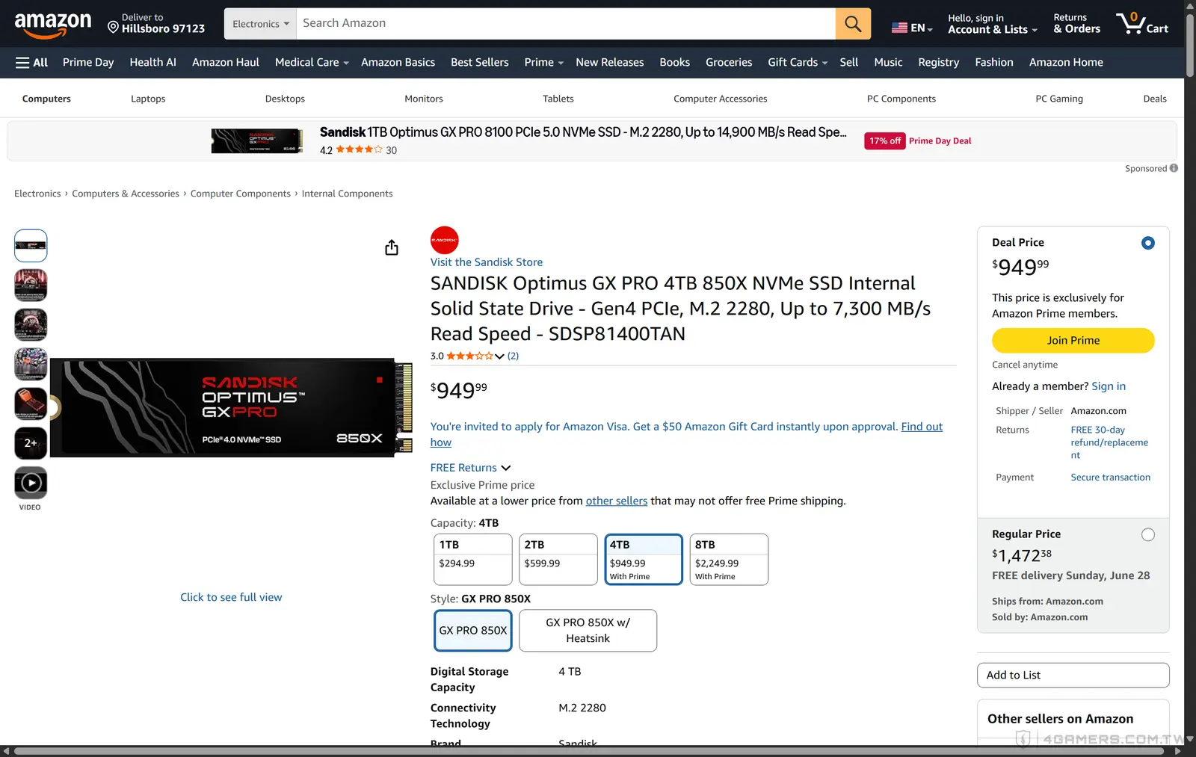Follow the Visit the Sandisk Store link
This screenshot has width=1196, height=757.
click(487, 262)
